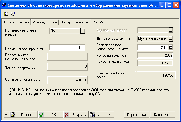Click the Износ начислен за field with 2006
Screen dimensions: 181x122
(155, 55)
